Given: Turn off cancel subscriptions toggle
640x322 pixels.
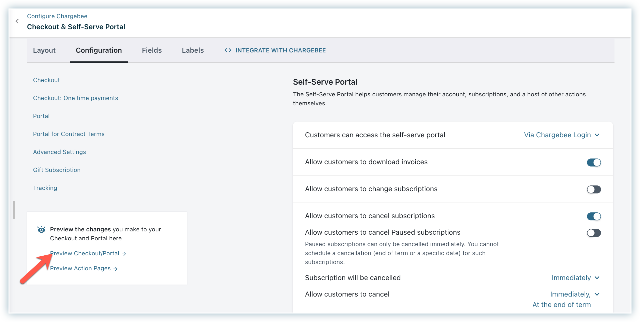Looking at the screenshot, I should (594, 216).
